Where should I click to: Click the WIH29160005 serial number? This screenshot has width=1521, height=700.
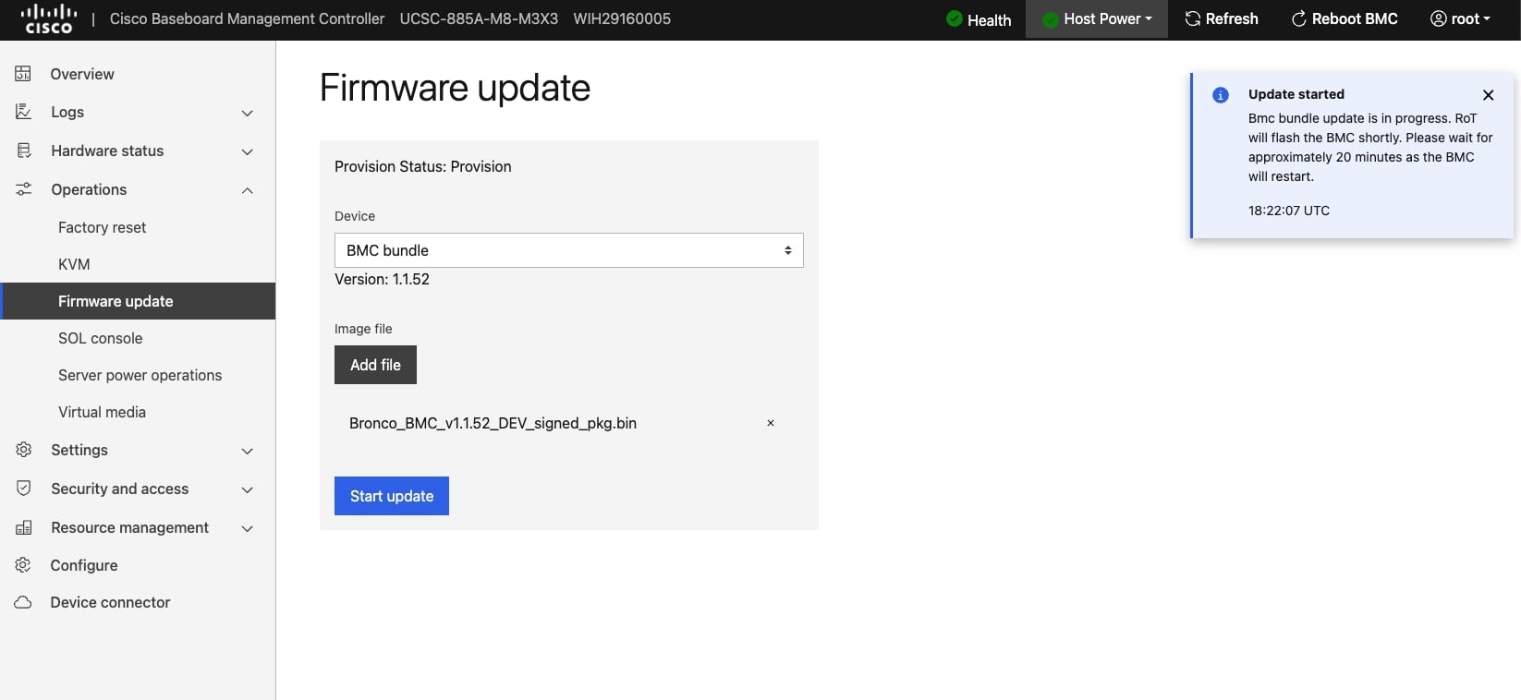click(622, 18)
